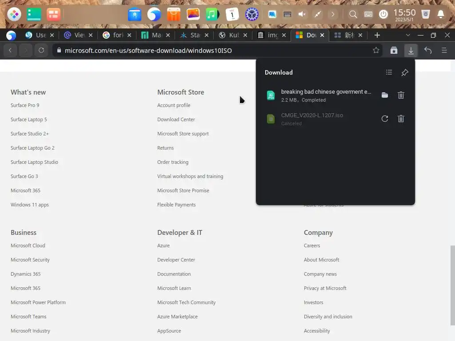The height and width of the screenshot is (341, 455).
Task: Open the Virtual workshops and training link
Action: (190, 176)
